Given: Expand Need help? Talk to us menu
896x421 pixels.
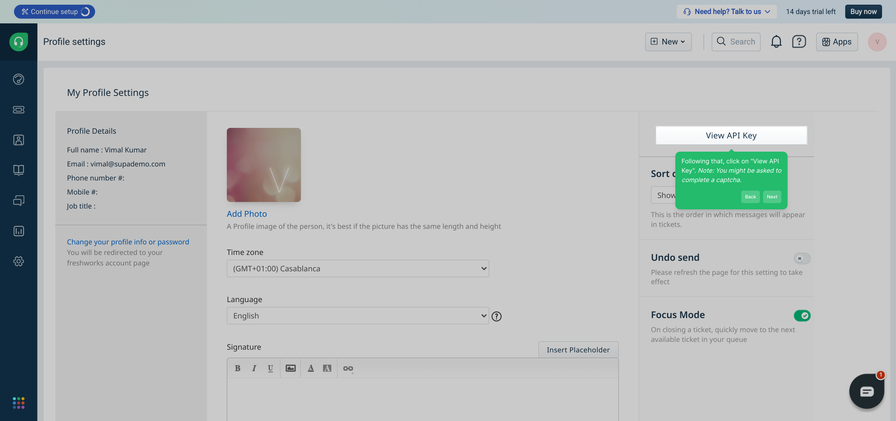Looking at the screenshot, I should point(727,12).
